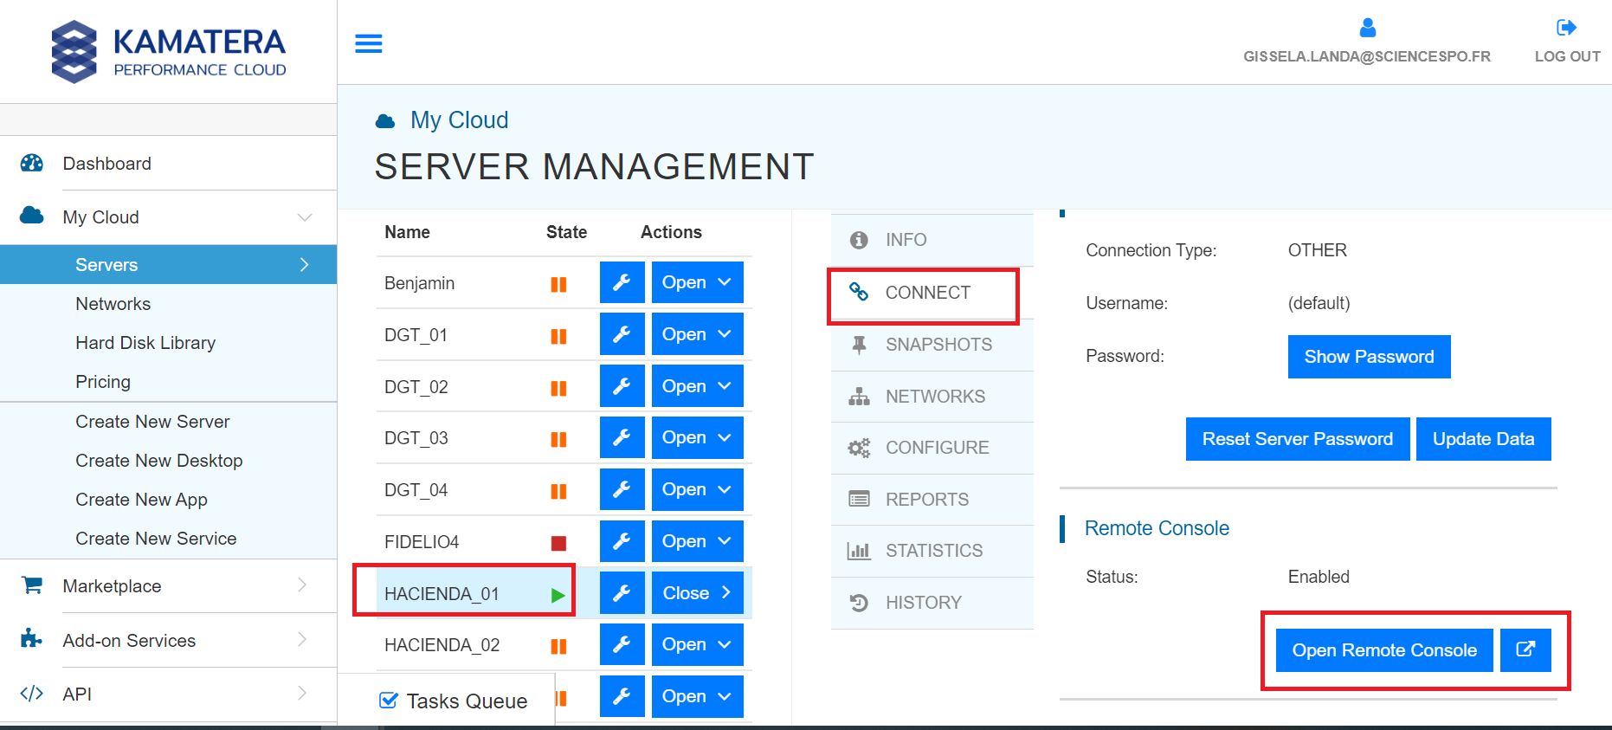Click the wrench icon for DGT_01
This screenshot has height=730, width=1612.
click(622, 334)
